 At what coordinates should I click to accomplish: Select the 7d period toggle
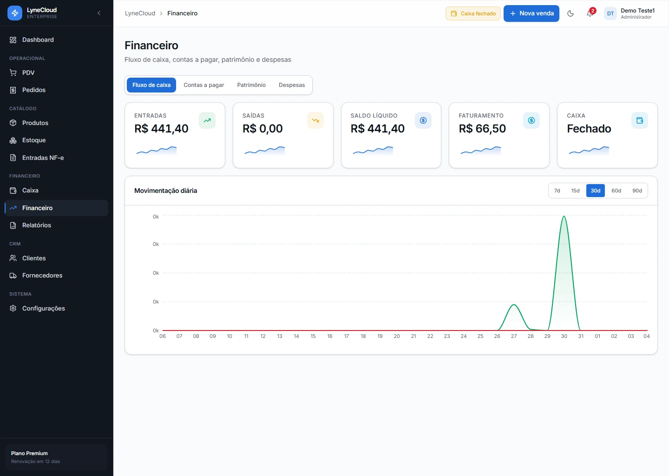(x=557, y=191)
